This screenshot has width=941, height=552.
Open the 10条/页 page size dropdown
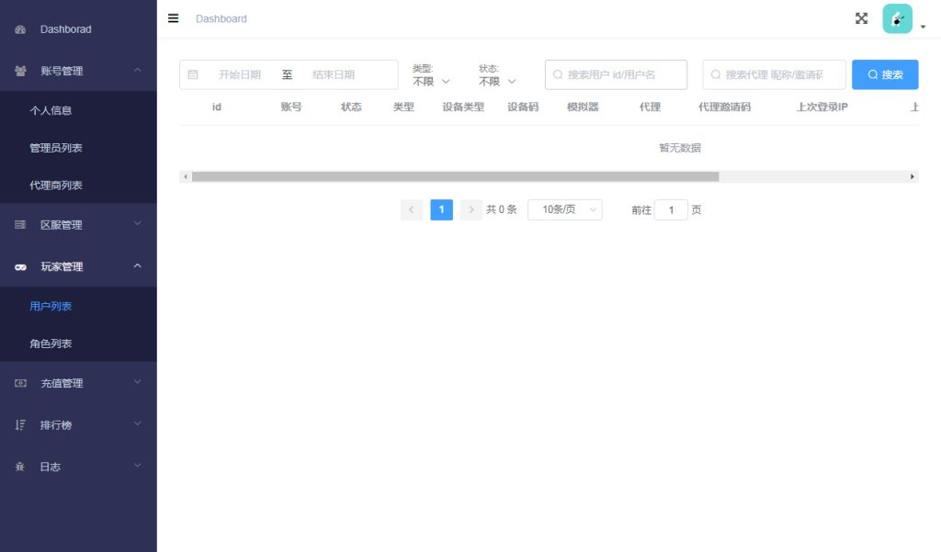pyautogui.click(x=564, y=209)
